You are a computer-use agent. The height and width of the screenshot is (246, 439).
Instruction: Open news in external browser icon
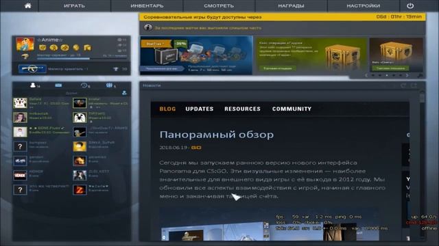(414, 85)
